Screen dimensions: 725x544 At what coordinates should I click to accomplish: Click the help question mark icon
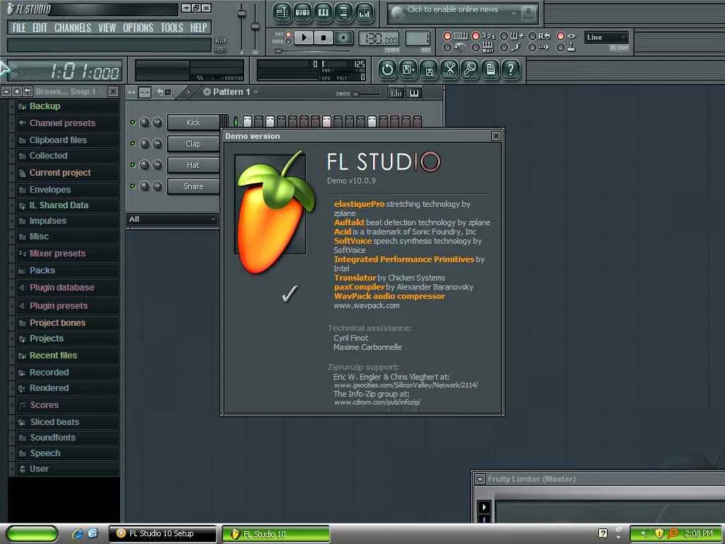(511, 70)
